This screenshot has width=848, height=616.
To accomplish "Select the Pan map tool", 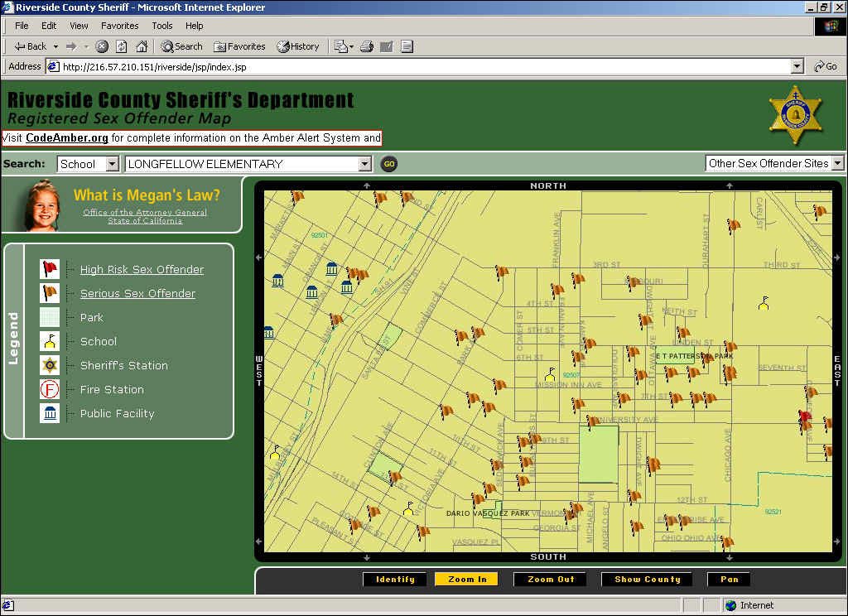I will (x=729, y=580).
